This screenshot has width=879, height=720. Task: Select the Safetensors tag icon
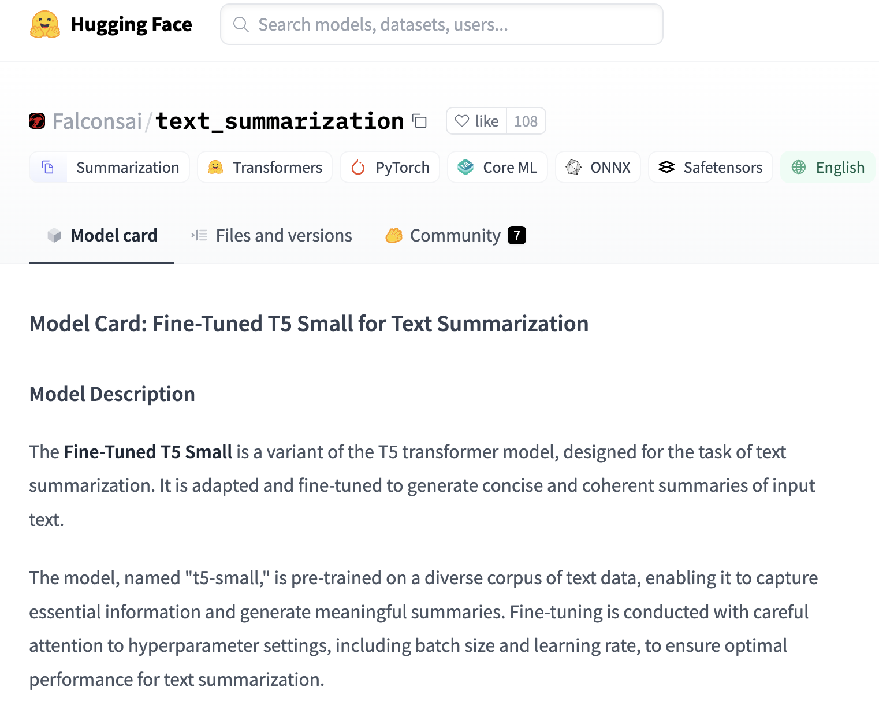click(666, 167)
